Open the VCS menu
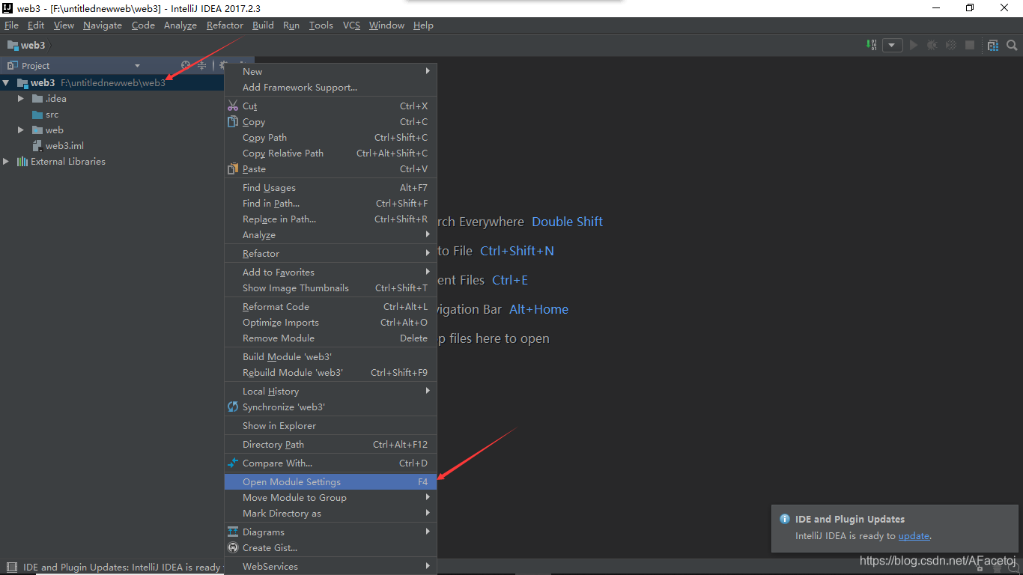 [x=351, y=25]
